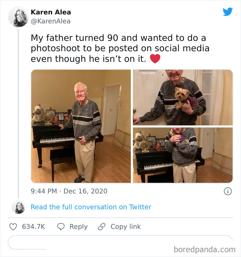
Task: Open the bottom-right photo with piano and dog
Action: coord(182,155)
